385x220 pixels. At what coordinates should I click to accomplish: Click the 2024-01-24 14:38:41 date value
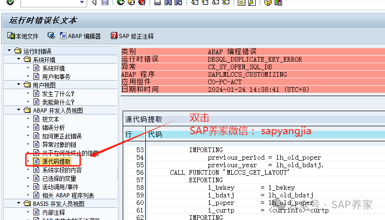(243, 90)
